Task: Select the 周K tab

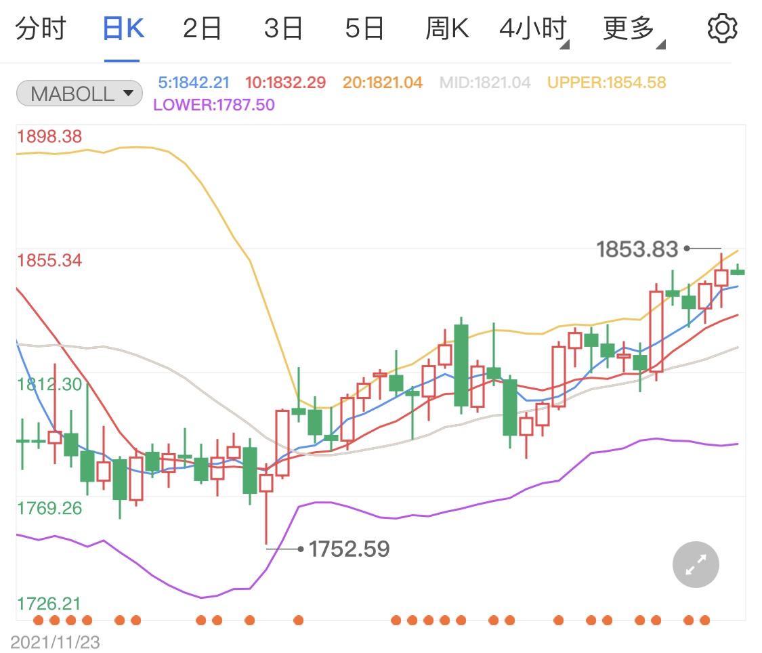Action: pos(447,28)
